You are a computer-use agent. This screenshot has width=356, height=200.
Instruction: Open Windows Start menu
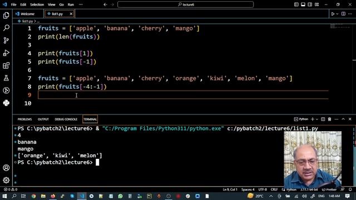click(4, 196)
